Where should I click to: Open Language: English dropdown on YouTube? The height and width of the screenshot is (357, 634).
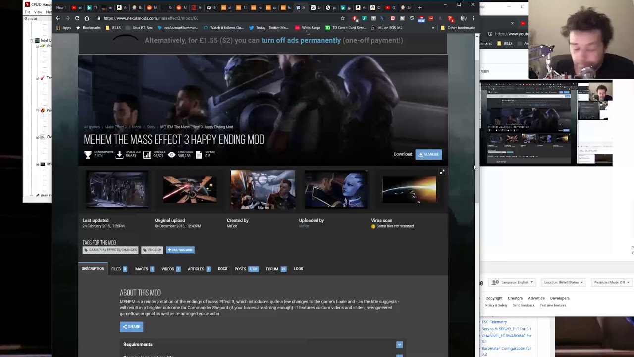coord(513,282)
